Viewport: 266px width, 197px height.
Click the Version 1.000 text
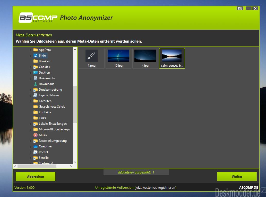click(x=24, y=187)
